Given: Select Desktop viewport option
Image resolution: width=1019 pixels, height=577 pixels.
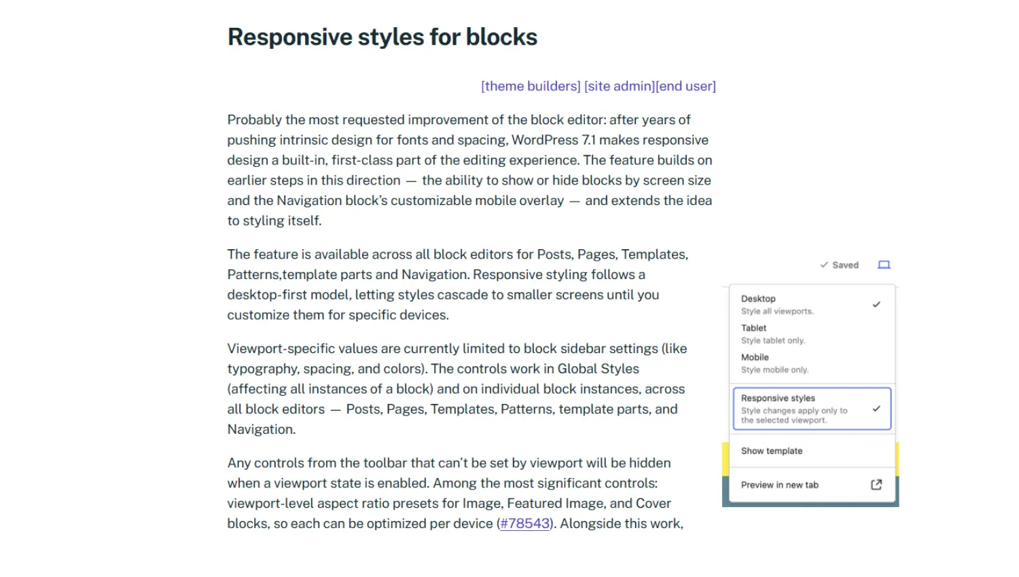Looking at the screenshot, I should pyautogui.click(x=812, y=304).
